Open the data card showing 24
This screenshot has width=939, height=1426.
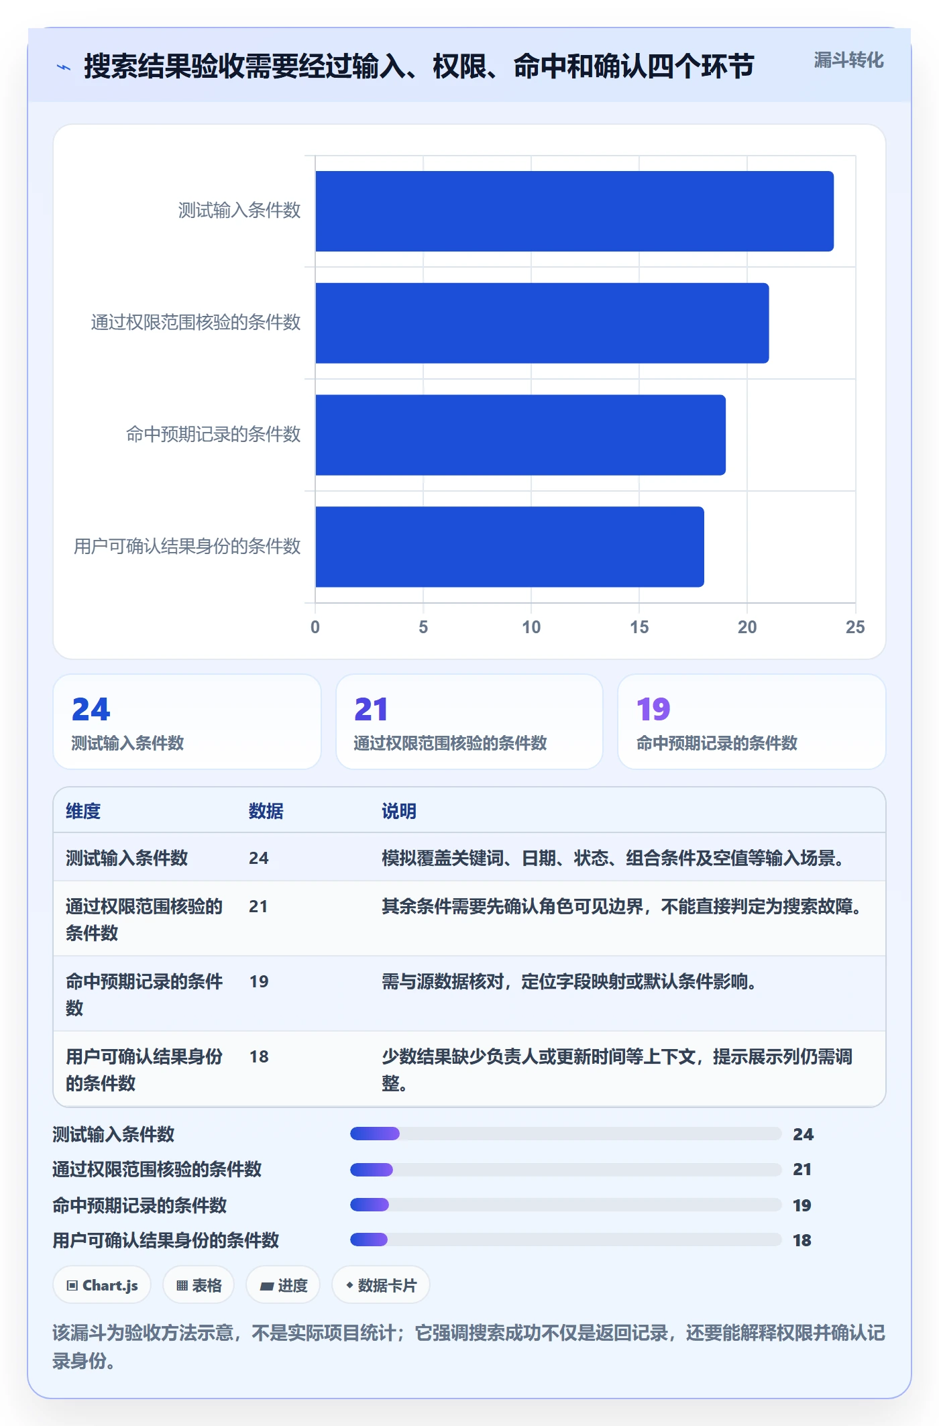(x=187, y=722)
